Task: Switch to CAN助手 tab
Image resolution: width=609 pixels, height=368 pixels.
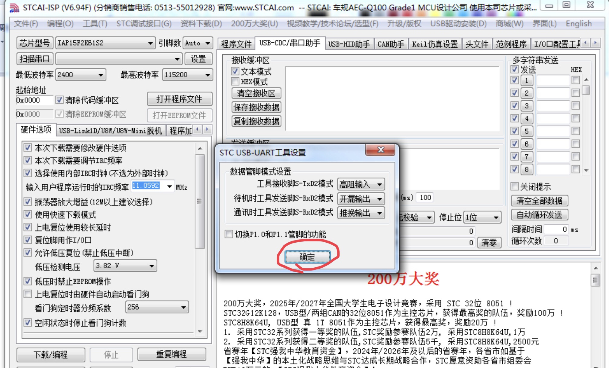Action: point(391,44)
